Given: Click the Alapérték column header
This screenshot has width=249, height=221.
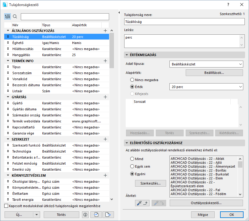Looking at the screenshot, I should coord(86,25).
